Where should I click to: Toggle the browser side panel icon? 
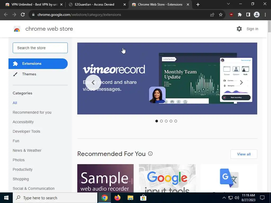click(x=248, y=15)
